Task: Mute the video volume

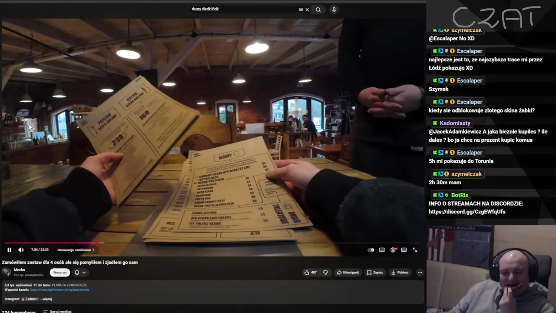Action: click(21, 250)
